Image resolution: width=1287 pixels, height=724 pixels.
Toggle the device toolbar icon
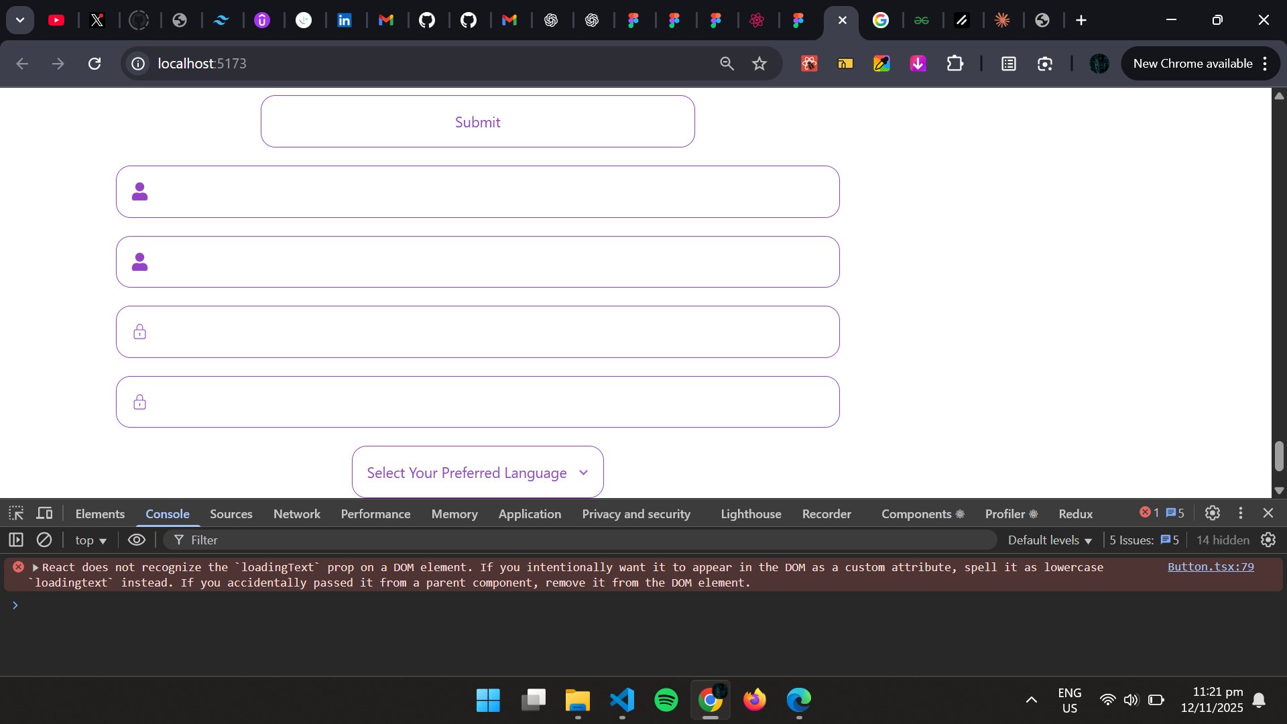pyautogui.click(x=44, y=514)
